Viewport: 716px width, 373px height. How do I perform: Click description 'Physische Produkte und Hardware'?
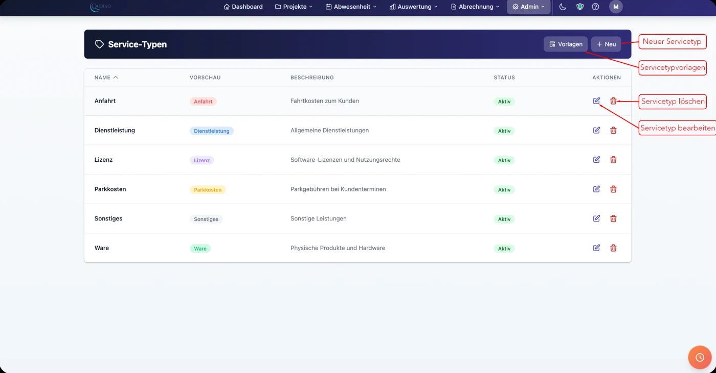tap(338, 248)
